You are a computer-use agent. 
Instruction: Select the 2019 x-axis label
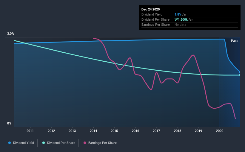(198, 131)
